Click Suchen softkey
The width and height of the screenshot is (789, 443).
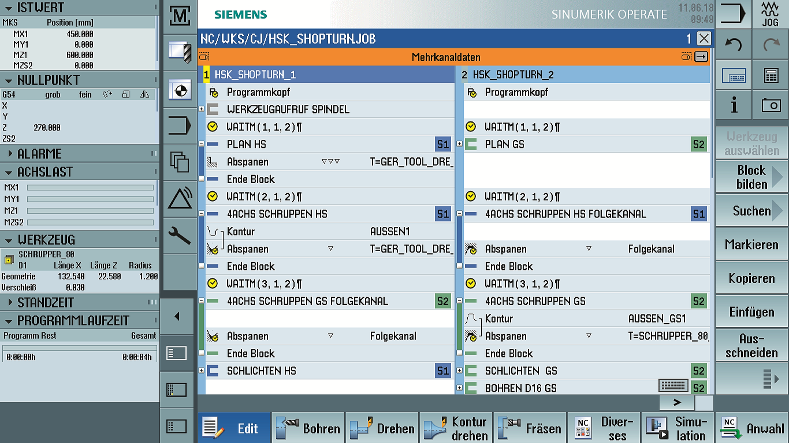[752, 211]
